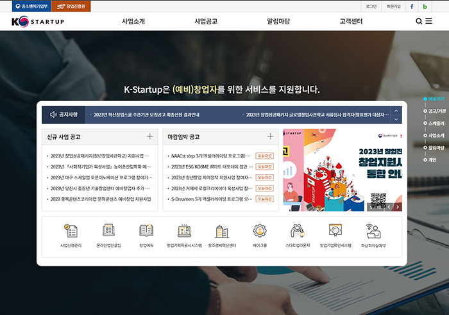Open the 고객센터 main menu
The height and width of the screenshot is (315, 449).
pos(351,21)
